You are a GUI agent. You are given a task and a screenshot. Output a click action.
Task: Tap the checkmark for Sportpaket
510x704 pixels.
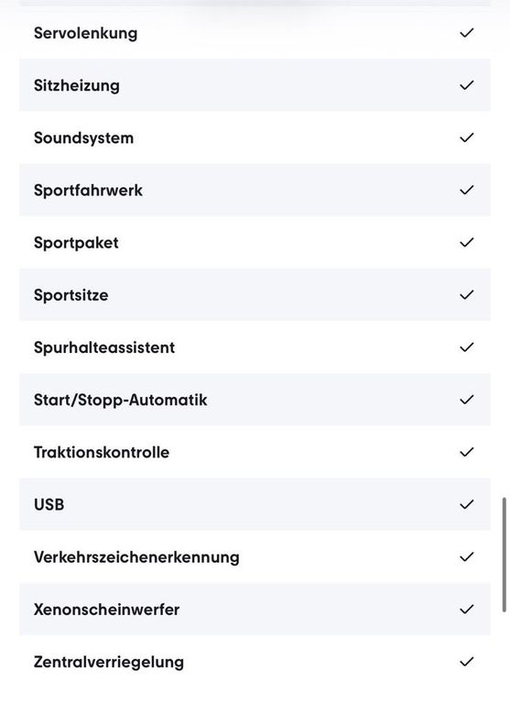[x=466, y=242]
